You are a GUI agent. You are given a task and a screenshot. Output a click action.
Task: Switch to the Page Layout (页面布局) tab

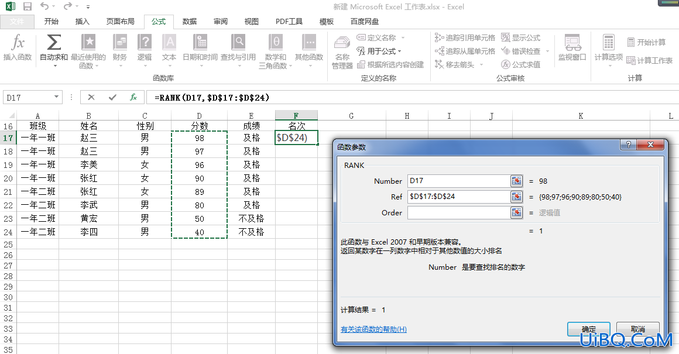coord(121,21)
